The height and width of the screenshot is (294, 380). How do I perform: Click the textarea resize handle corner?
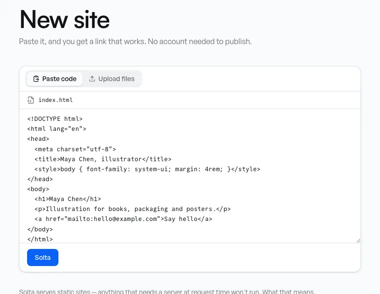point(358,240)
